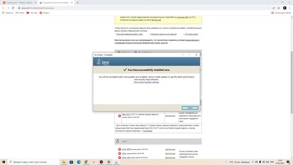Viewport: 293px width, 165px height.
Task: Open File Explorer from the taskbar
Action: point(64,162)
